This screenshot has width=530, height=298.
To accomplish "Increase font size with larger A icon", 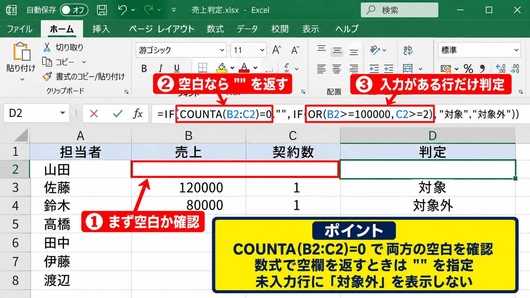I will click(x=276, y=50).
